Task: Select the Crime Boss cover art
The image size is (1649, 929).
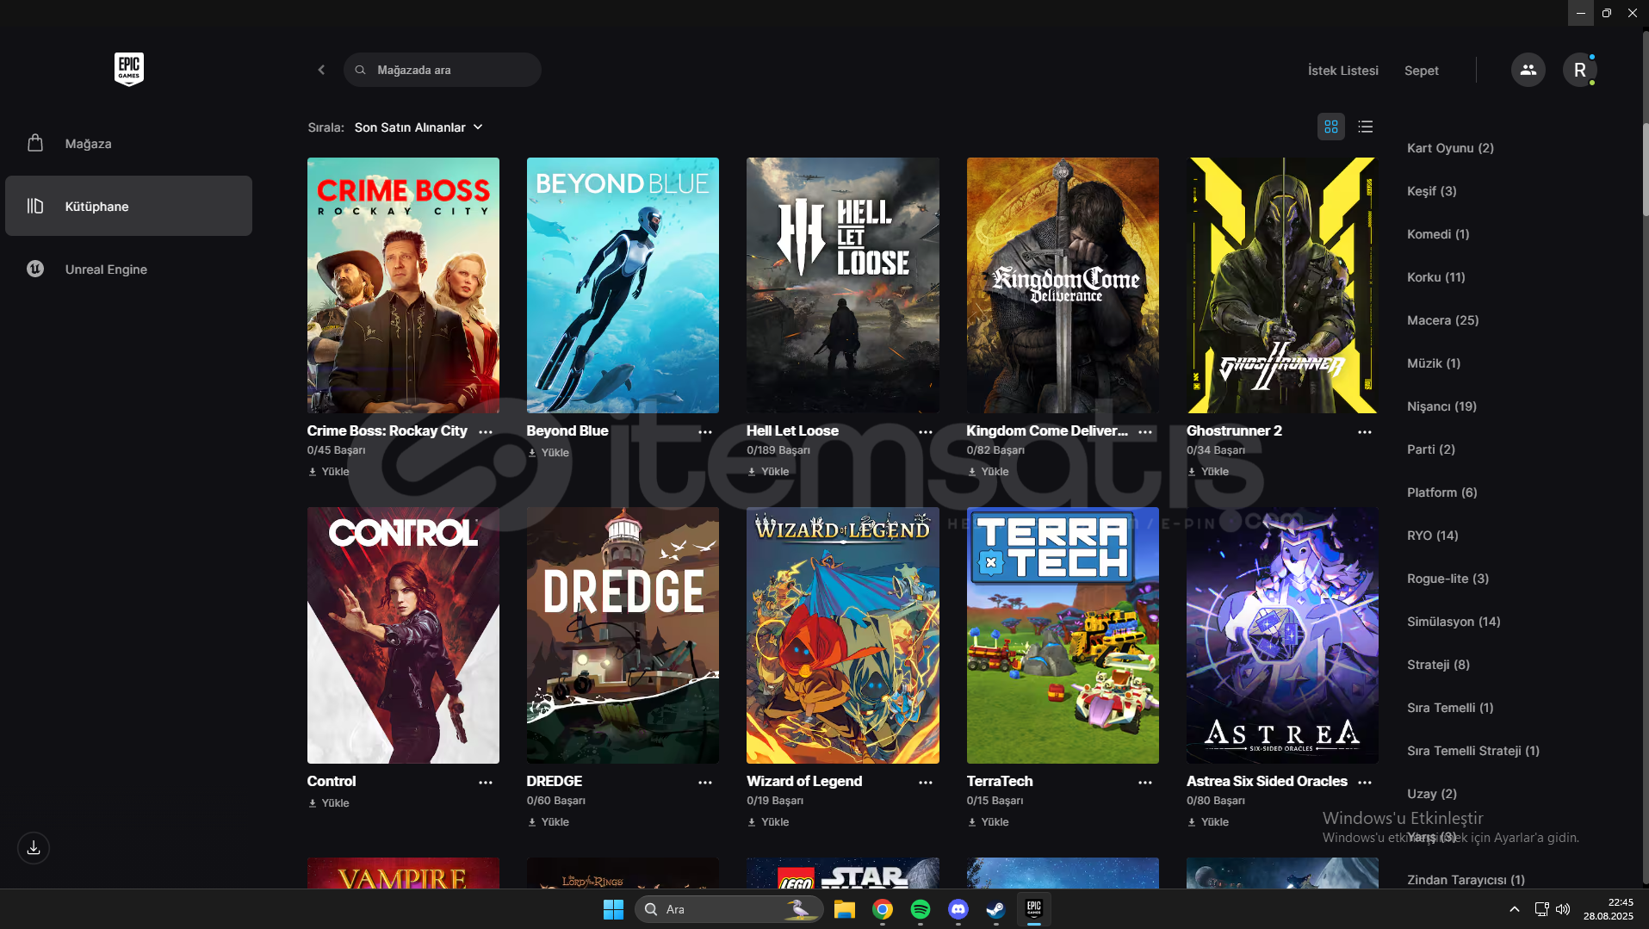Action: (403, 285)
